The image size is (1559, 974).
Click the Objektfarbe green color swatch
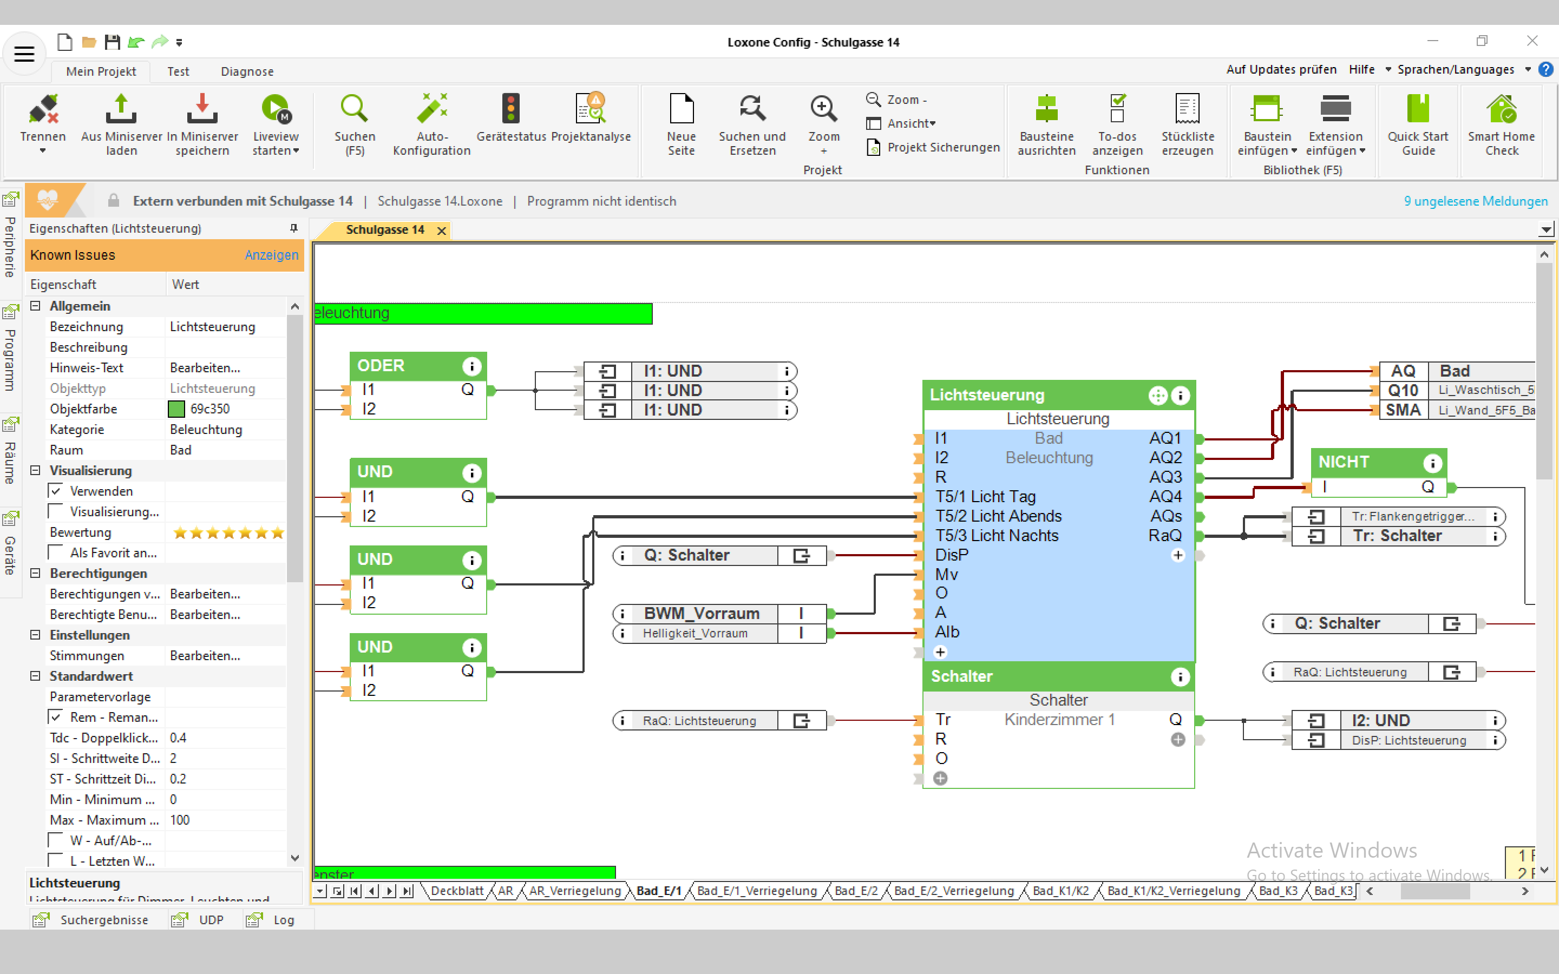[x=176, y=409]
